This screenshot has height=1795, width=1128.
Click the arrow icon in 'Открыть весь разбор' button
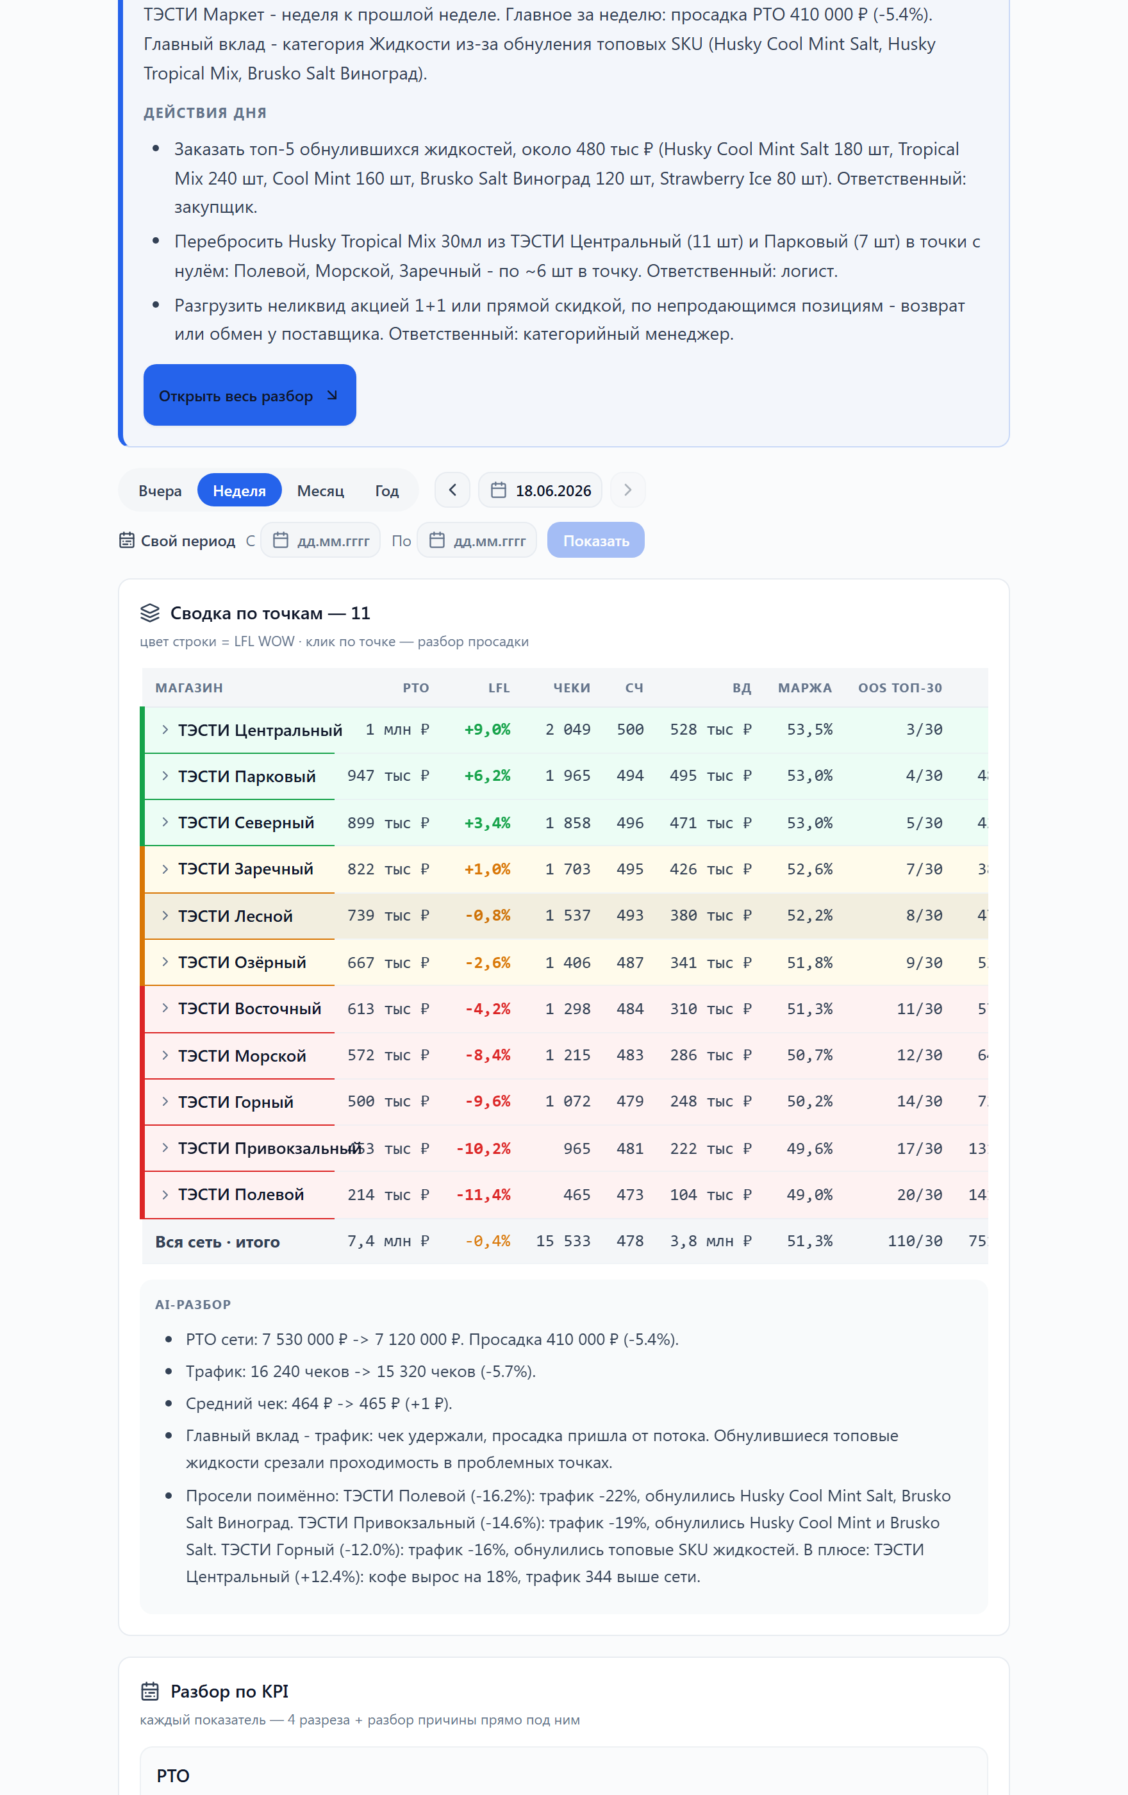tap(332, 395)
